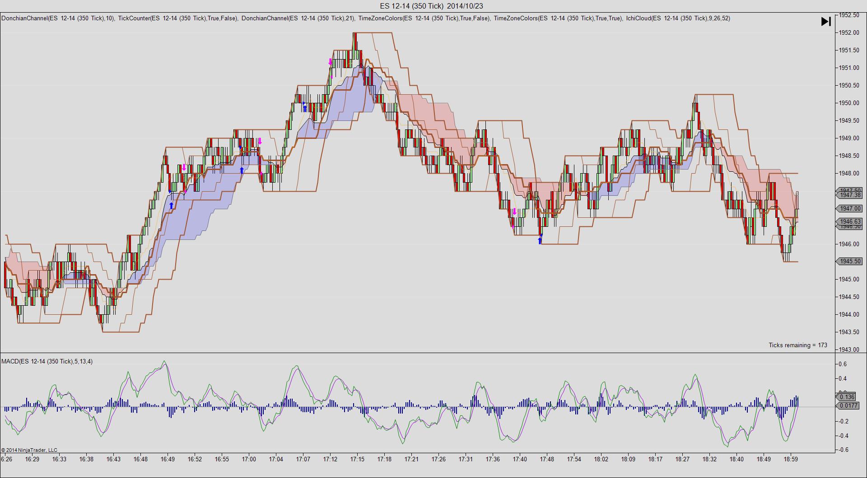This screenshot has height=478, width=867.
Task: Click the 17:54 time axis label
Action: coord(574,459)
